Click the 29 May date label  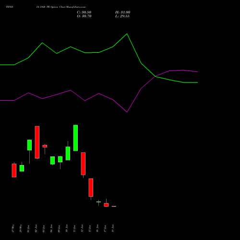click(21, 228)
